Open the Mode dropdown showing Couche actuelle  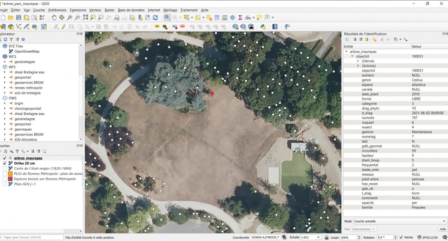click(x=399, y=221)
